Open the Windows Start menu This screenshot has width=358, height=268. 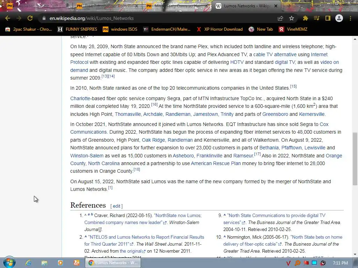pos(9,262)
